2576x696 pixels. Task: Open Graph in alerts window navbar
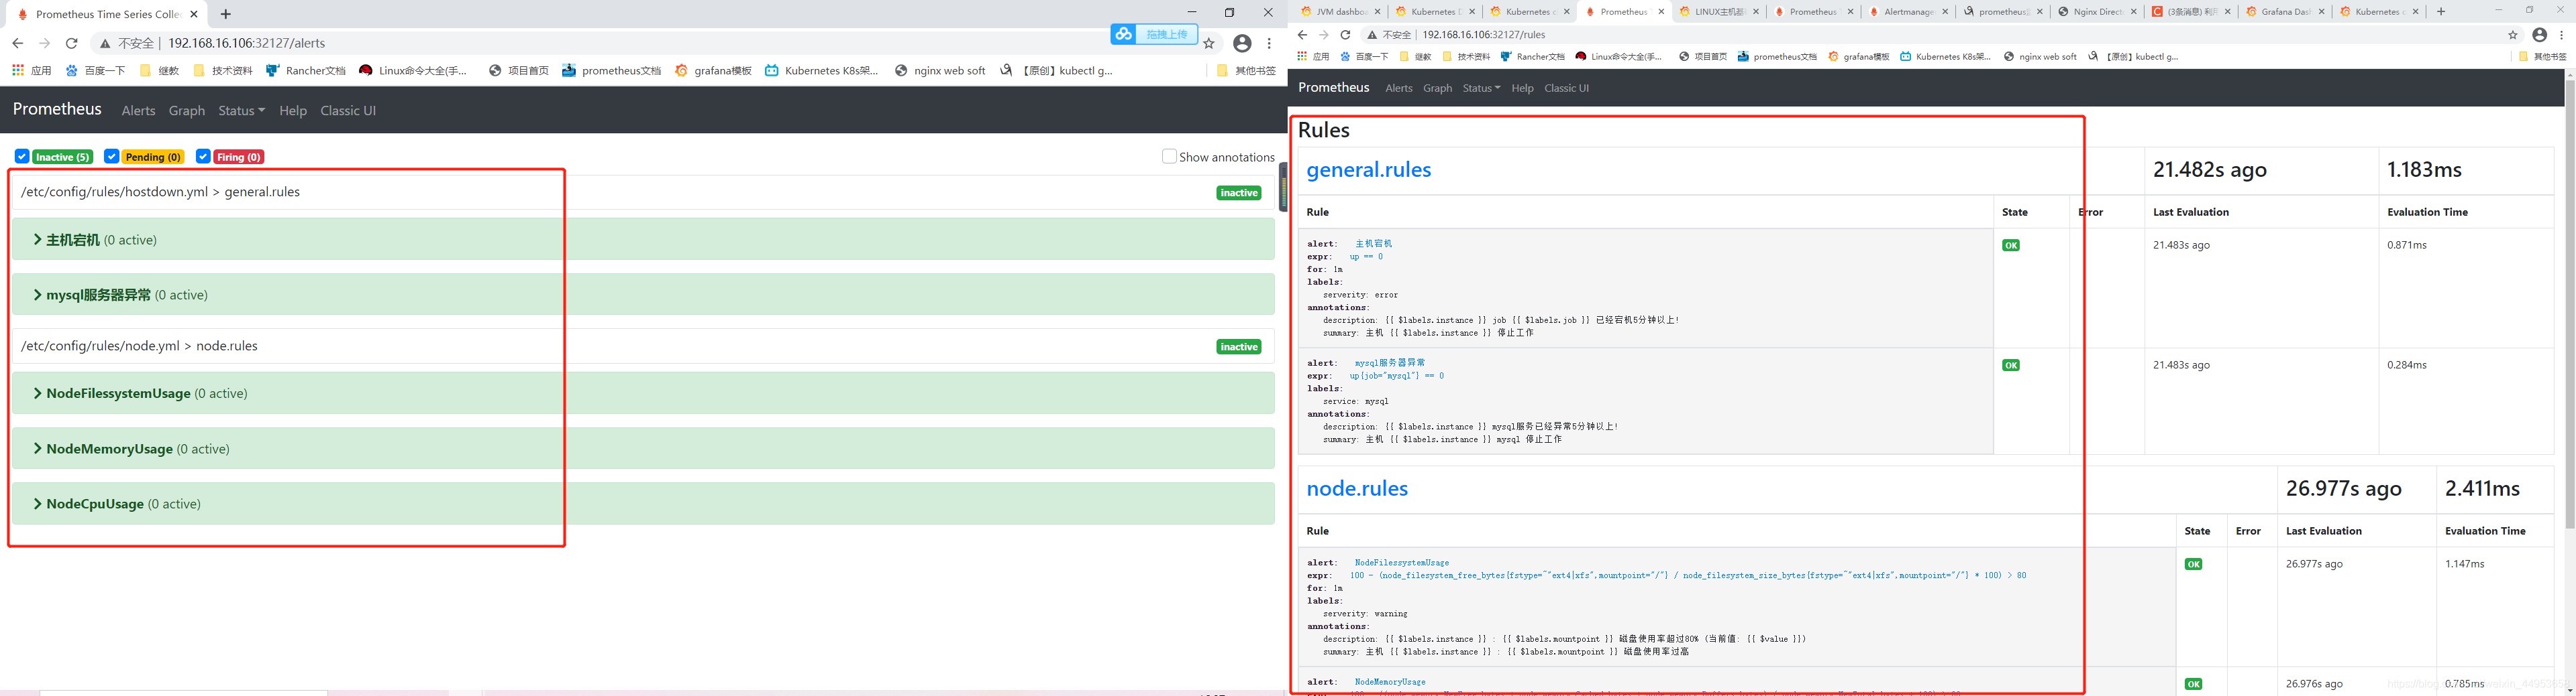(x=187, y=111)
